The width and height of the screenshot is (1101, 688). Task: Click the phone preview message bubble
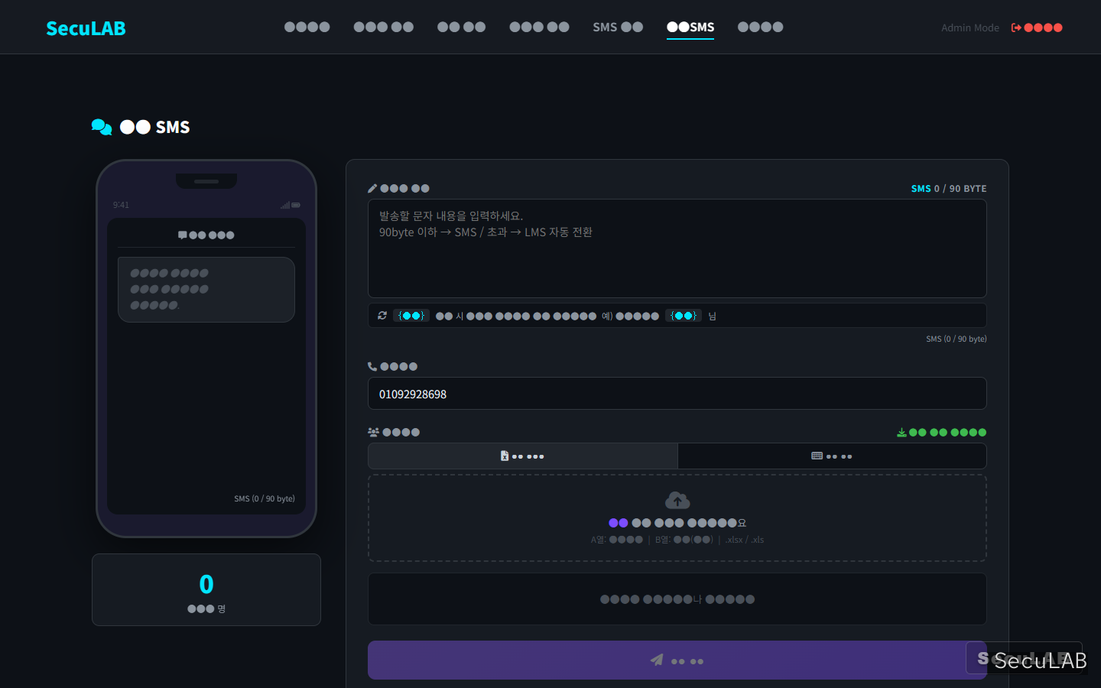[x=206, y=290]
